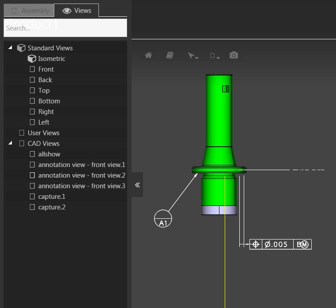The image size is (336, 308).
Task: Collapse the side panel with double chevron
Action: click(137, 185)
